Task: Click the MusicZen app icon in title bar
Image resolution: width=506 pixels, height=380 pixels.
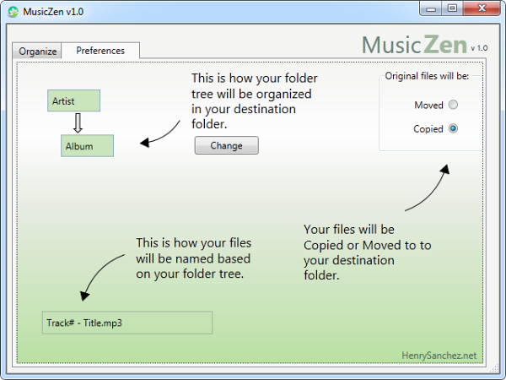Action: coord(13,12)
